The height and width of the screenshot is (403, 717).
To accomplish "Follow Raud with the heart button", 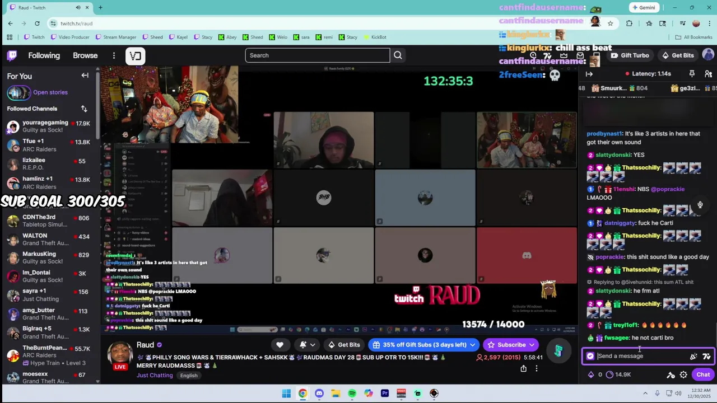I will (x=280, y=345).
